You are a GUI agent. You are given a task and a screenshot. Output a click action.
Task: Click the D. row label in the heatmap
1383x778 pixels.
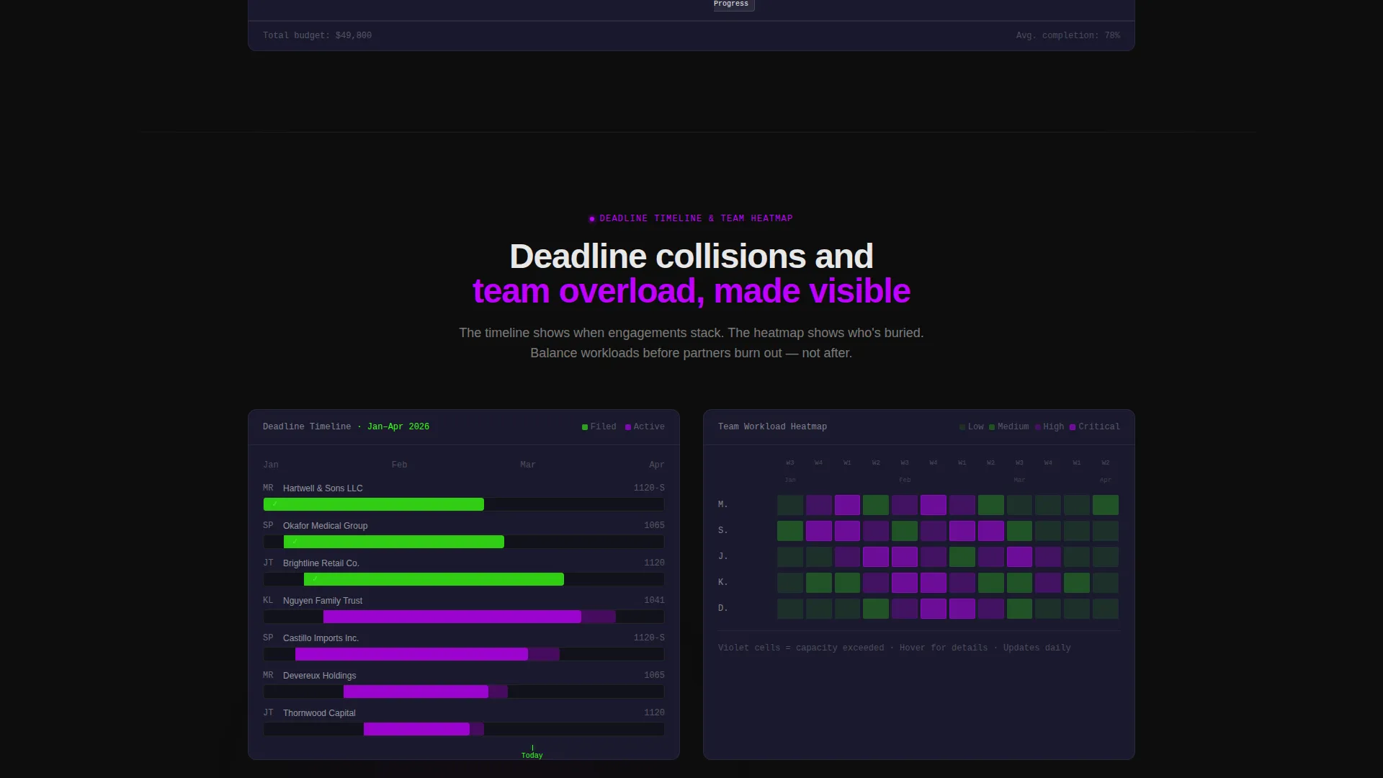coord(722,609)
